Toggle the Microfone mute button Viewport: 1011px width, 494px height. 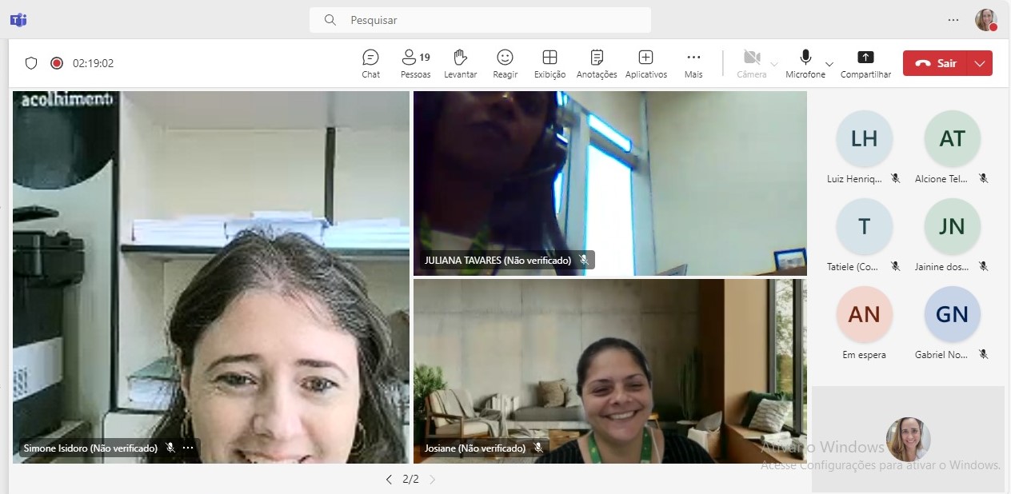[805, 62]
